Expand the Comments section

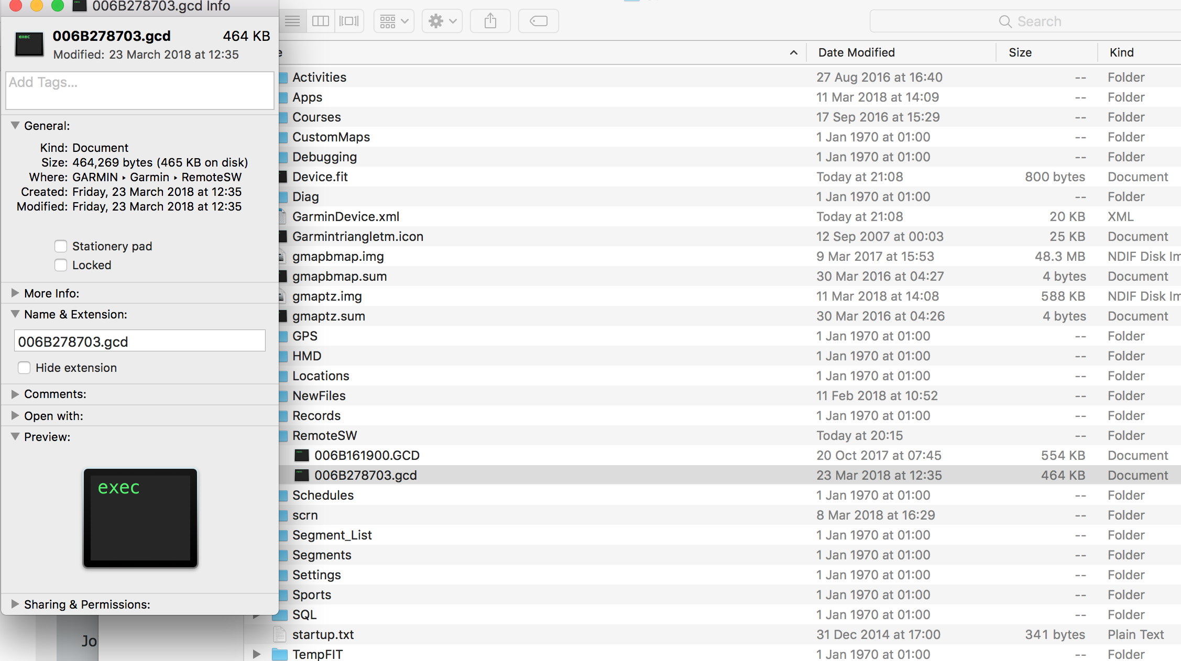point(15,394)
